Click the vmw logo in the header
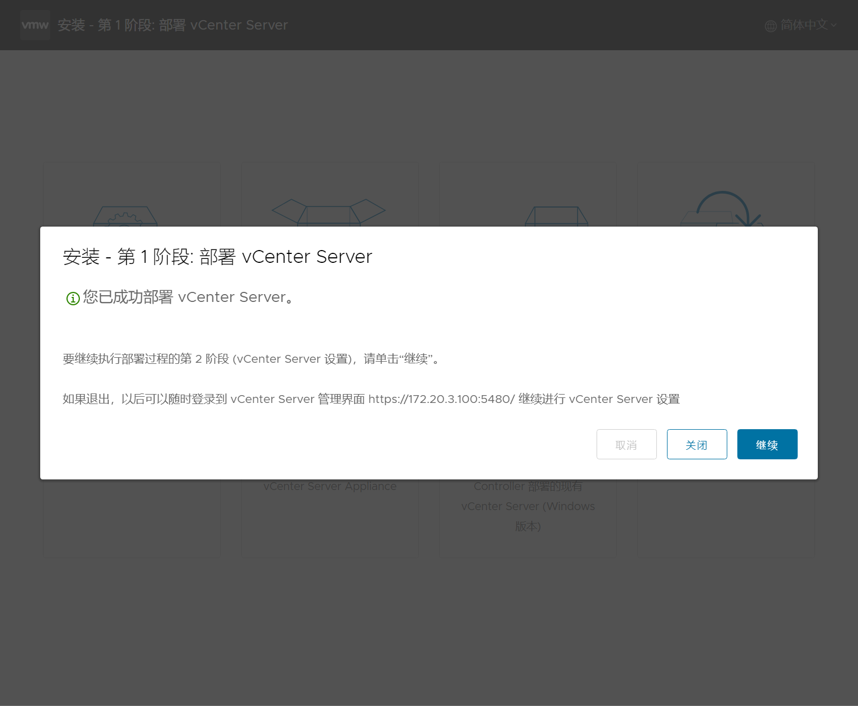The width and height of the screenshot is (858, 706). coord(35,25)
